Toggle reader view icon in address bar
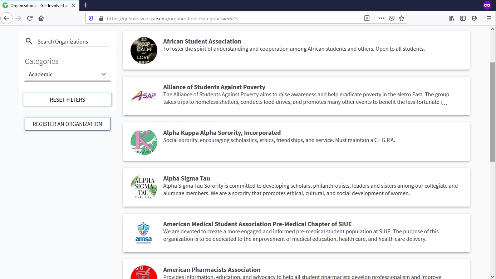This screenshot has height=279, width=496. coord(367,18)
